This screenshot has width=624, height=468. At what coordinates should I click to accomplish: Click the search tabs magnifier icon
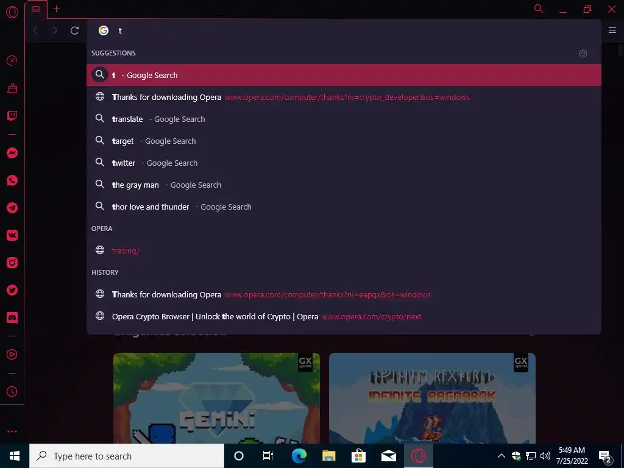[x=539, y=9]
